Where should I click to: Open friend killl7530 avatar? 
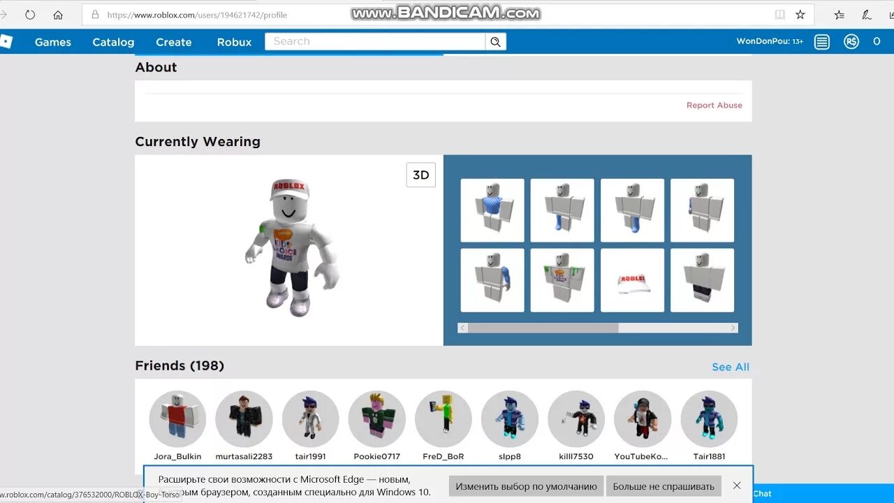click(x=576, y=419)
